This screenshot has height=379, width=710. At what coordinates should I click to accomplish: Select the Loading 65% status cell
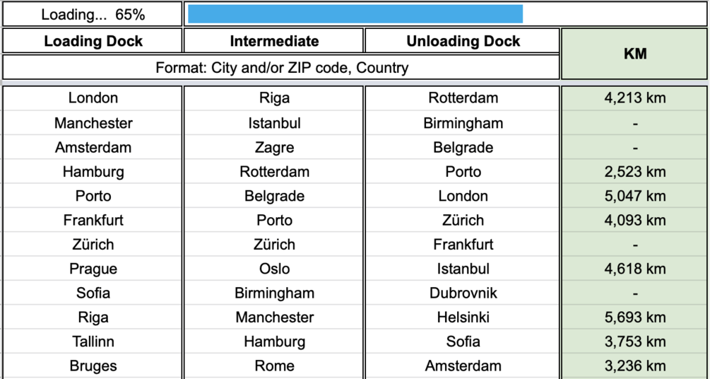point(93,14)
